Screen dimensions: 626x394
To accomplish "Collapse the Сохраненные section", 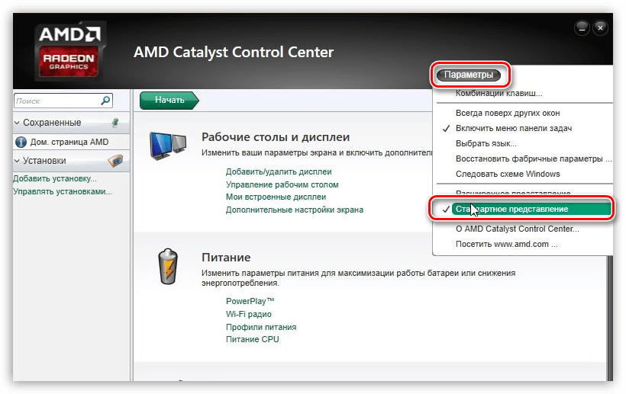I will 17,123.
